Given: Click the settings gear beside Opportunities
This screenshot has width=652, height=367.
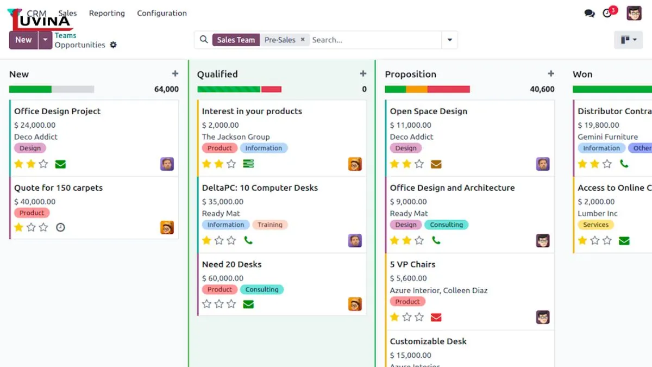Looking at the screenshot, I should pyautogui.click(x=113, y=45).
